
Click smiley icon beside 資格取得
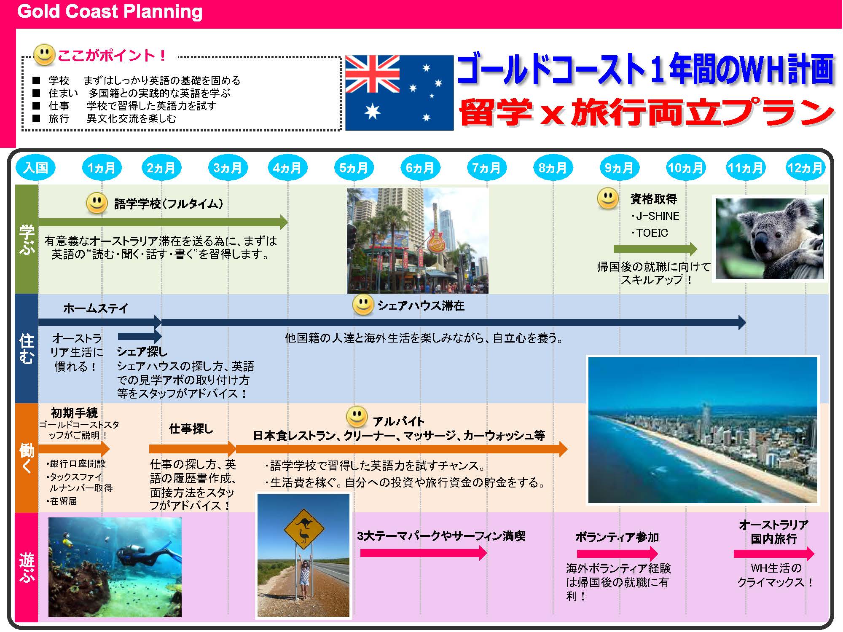[608, 198]
